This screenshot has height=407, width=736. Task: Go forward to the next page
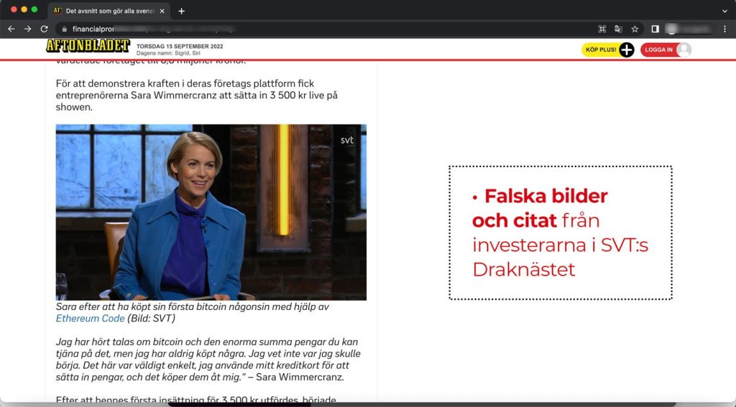[x=28, y=29]
